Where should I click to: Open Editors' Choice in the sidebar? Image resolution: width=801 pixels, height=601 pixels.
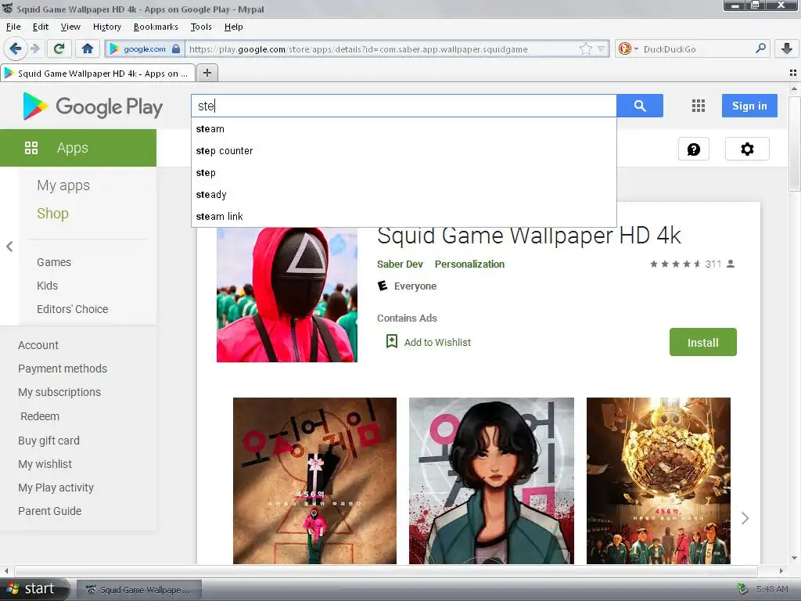click(73, 309)
